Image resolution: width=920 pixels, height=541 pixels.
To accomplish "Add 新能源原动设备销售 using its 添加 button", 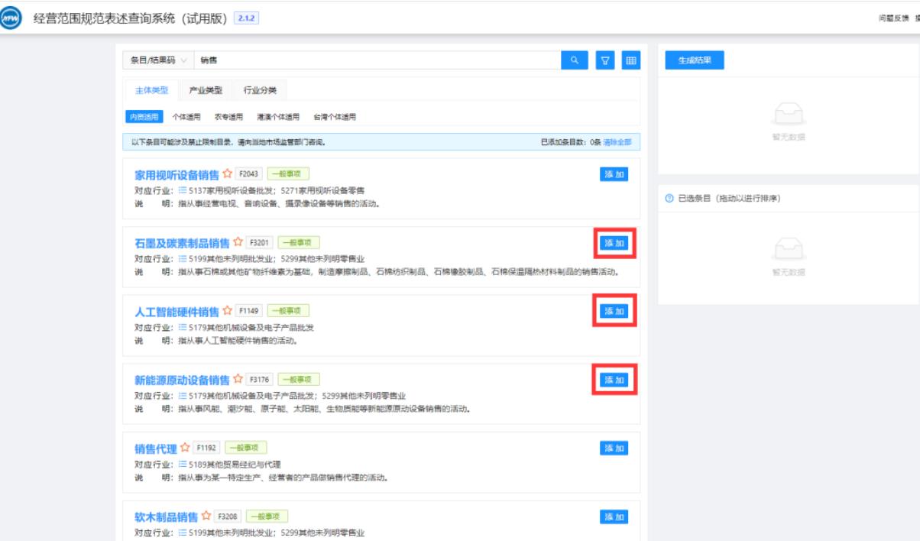I will click(x=614, y=380).
